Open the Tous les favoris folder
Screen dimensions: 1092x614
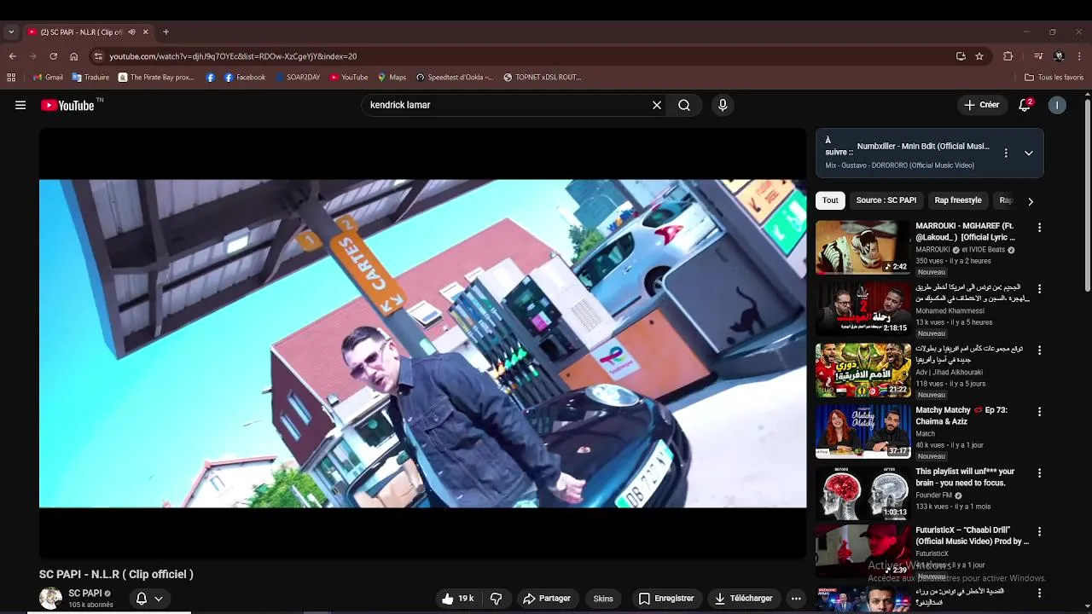[x=1054, y=77]
